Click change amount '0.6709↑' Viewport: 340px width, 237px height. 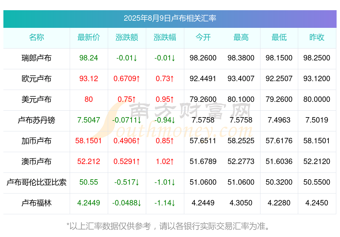126,79
